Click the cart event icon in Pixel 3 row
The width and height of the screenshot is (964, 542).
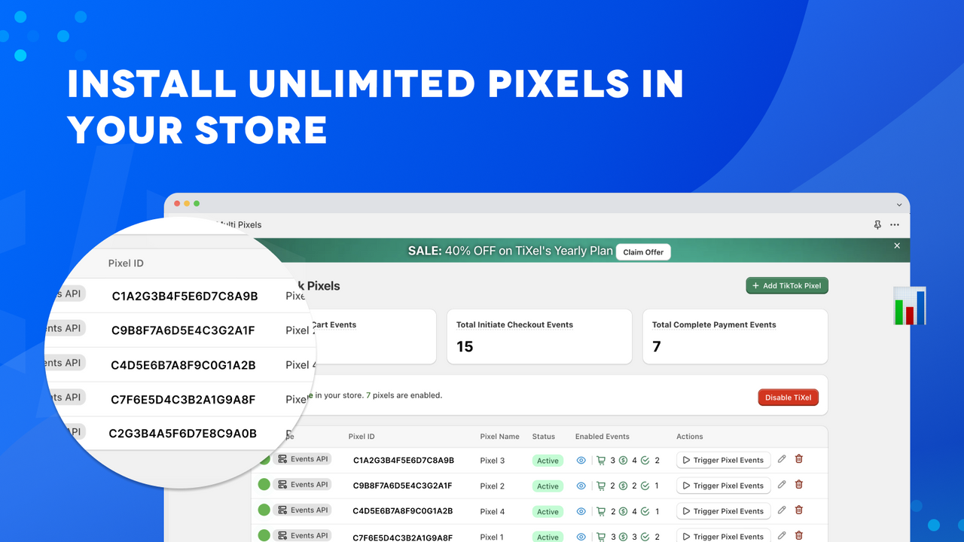[x=601, y=461]
